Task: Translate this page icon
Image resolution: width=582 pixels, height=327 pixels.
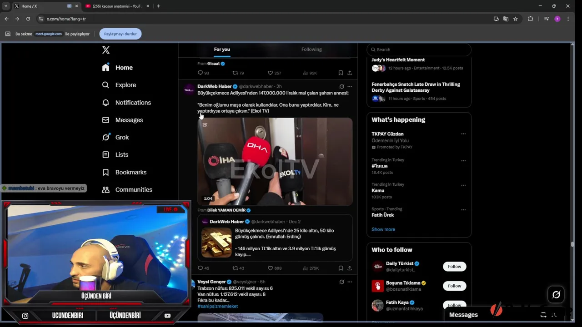Action: point(506,19)
